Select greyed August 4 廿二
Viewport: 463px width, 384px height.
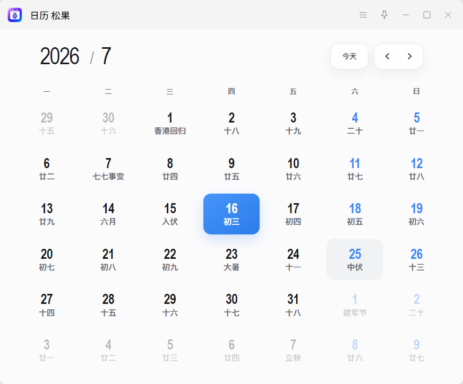[x=108, y=351]
